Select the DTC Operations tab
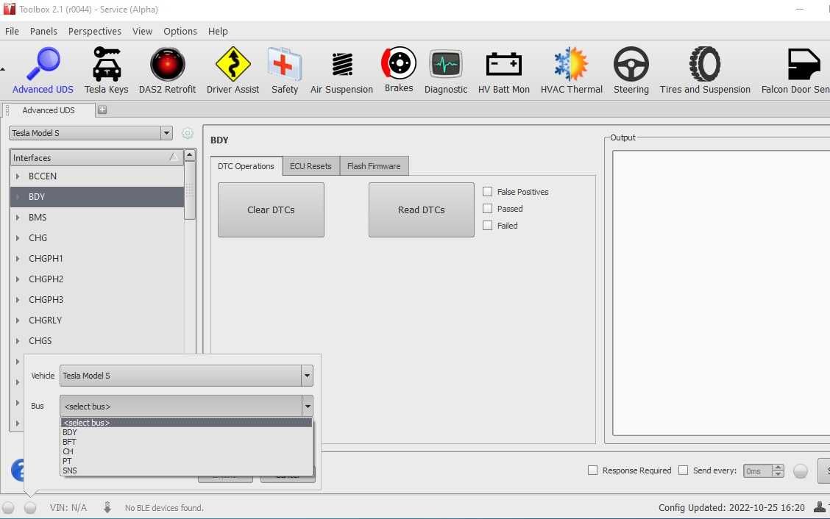This screenshot has height=519, width=830. click(x=246, y=166)
